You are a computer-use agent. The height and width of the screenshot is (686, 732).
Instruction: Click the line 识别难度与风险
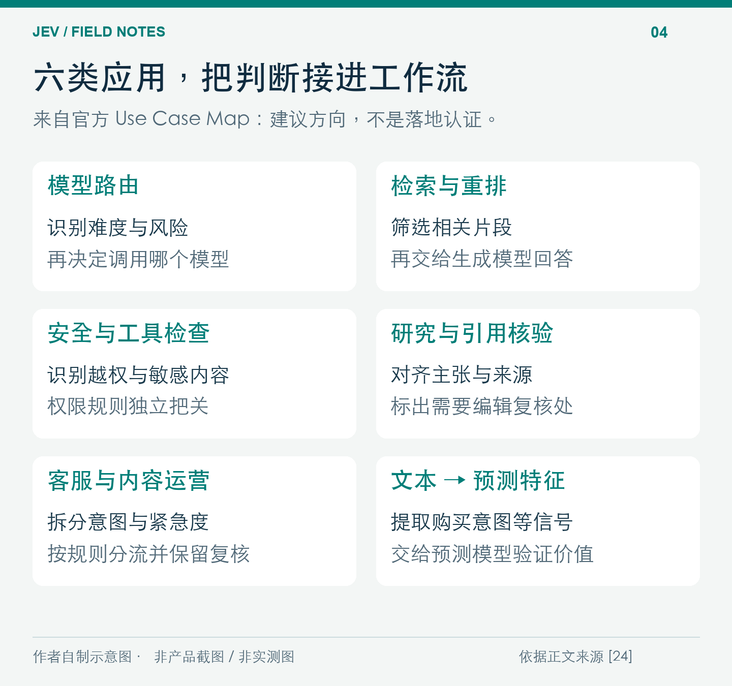pos(118,228)
